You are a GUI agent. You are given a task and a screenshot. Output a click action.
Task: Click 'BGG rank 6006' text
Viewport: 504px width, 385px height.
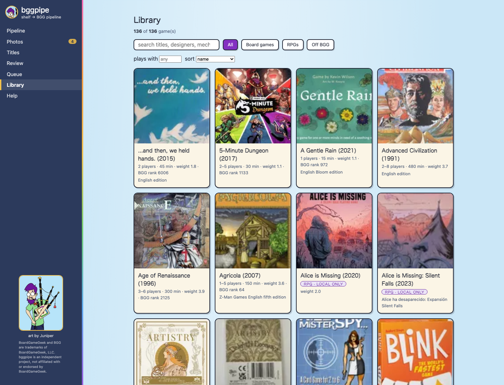point(153,173)
